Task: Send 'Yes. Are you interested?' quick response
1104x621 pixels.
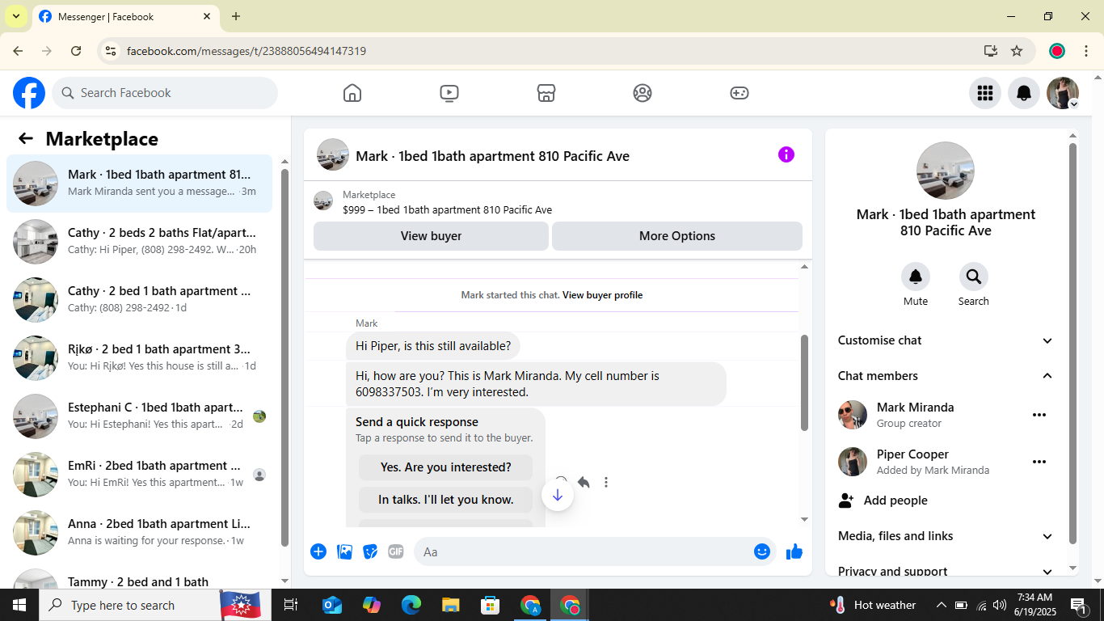Action: (x=446, y=467)
